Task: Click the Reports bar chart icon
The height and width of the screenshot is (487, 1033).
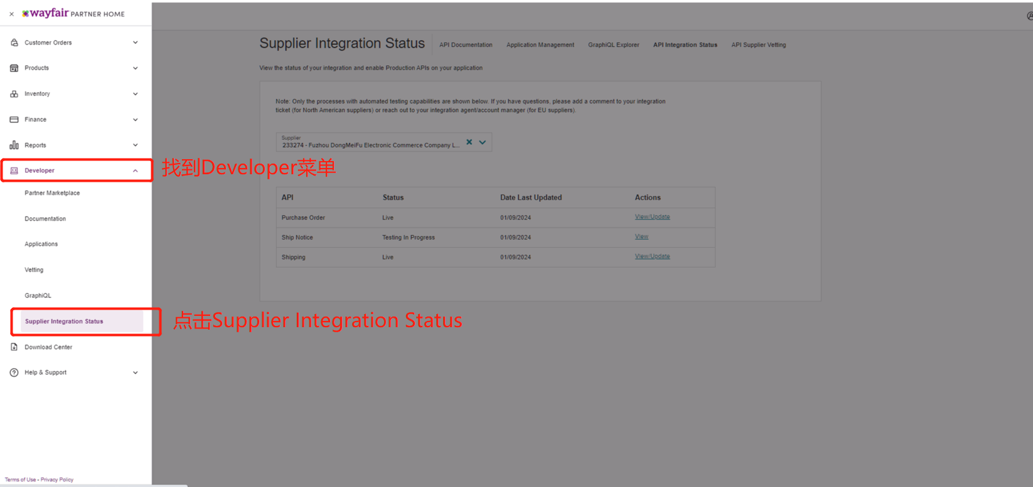Action: tap(14, 145)
